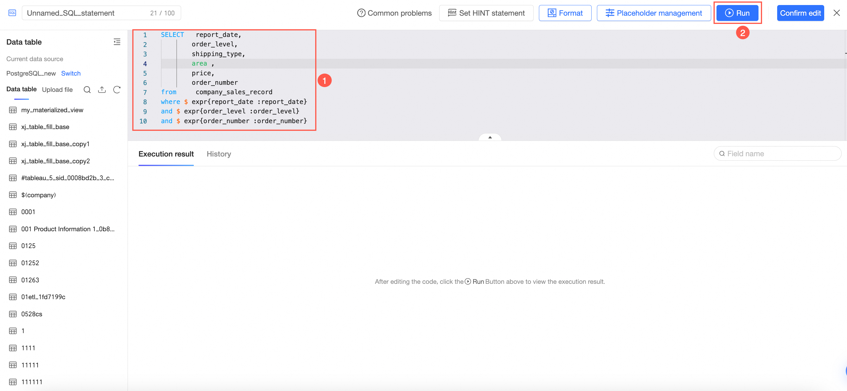Click the search data tables icon
This screenshot has width=847, height=391.
coord(87,89)
